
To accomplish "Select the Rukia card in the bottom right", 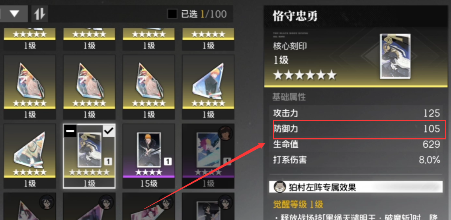I will tap(208, 206).
